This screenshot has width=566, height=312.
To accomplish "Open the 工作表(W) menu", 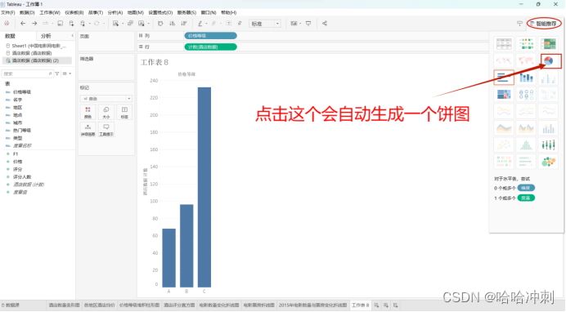I will click(x=50, y=12).
